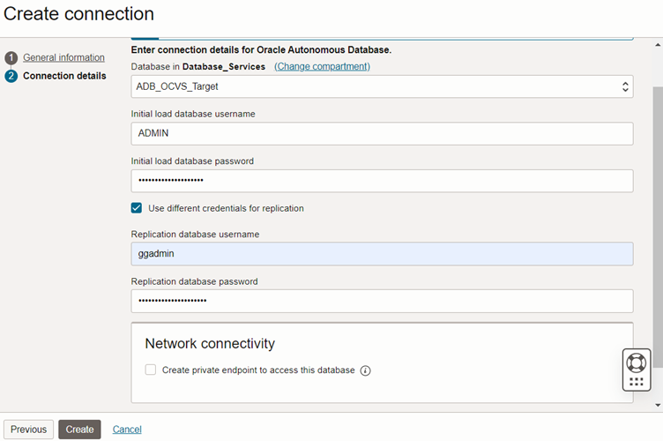Focus the Replication database username field

click(x=382, y=254)
